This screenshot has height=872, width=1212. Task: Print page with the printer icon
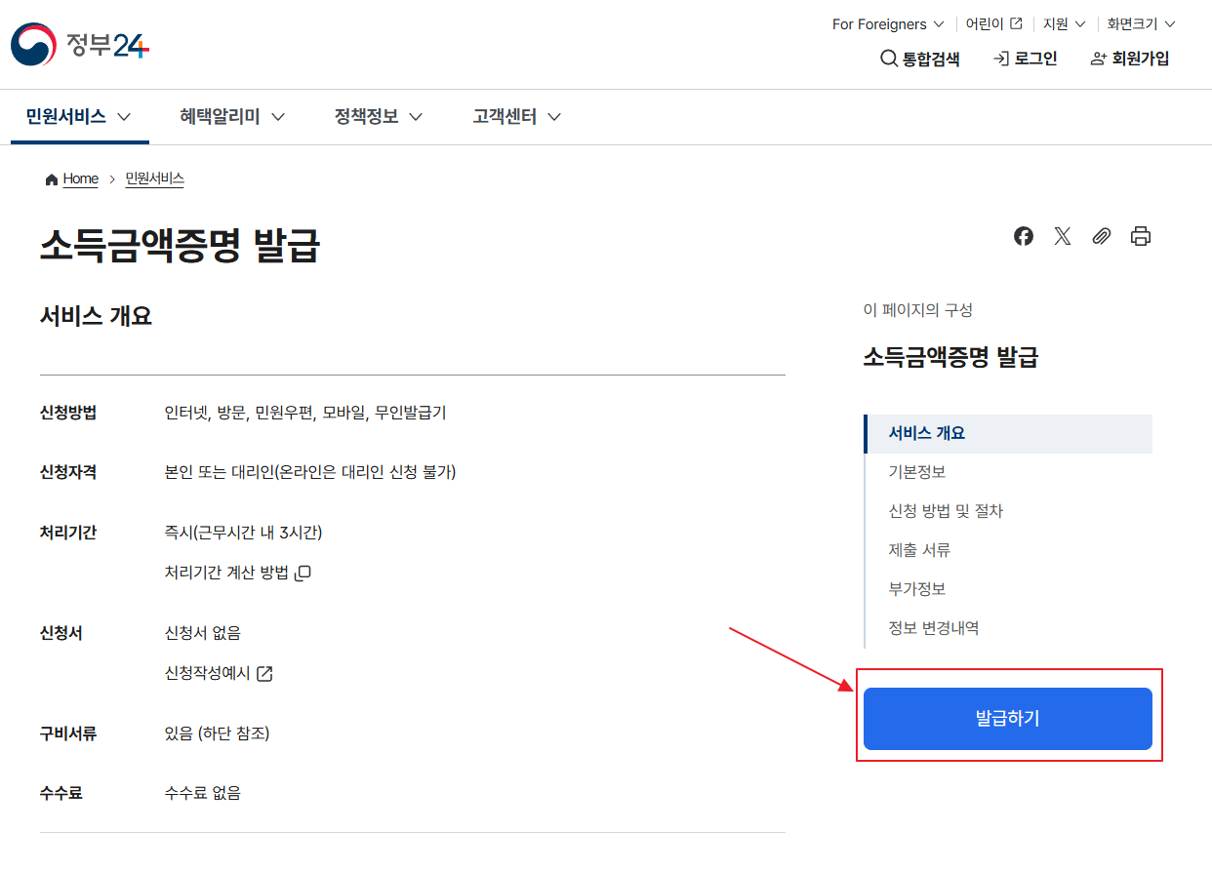[x=1141, y=236]
